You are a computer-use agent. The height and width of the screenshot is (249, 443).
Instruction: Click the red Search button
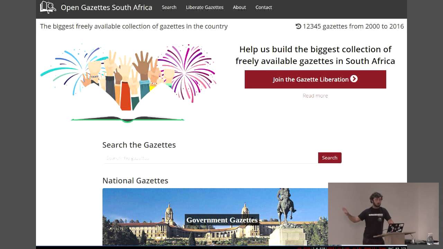click(330, 158)
